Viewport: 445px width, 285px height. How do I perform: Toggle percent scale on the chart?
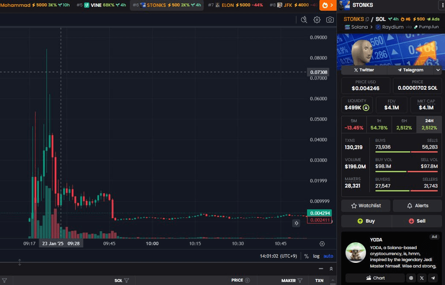306,256
